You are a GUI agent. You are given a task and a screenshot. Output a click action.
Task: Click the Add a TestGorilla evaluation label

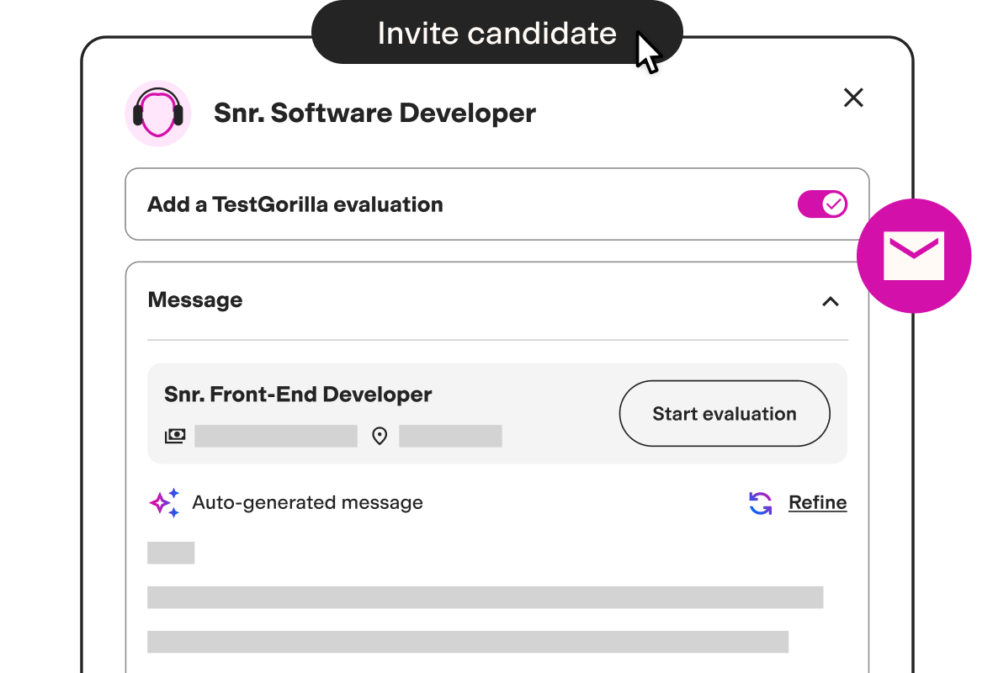click(295, 204)
